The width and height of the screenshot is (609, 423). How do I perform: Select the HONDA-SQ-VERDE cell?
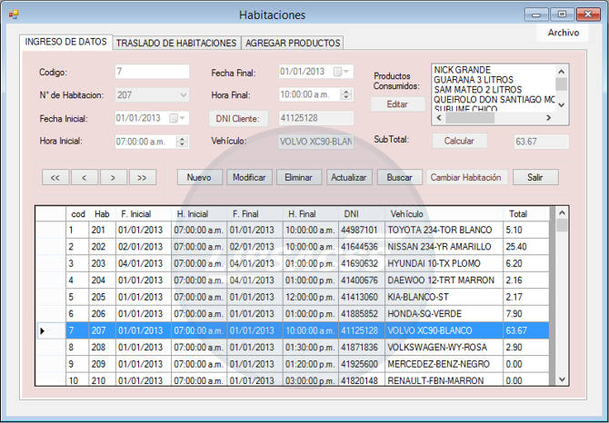point(444,314)
